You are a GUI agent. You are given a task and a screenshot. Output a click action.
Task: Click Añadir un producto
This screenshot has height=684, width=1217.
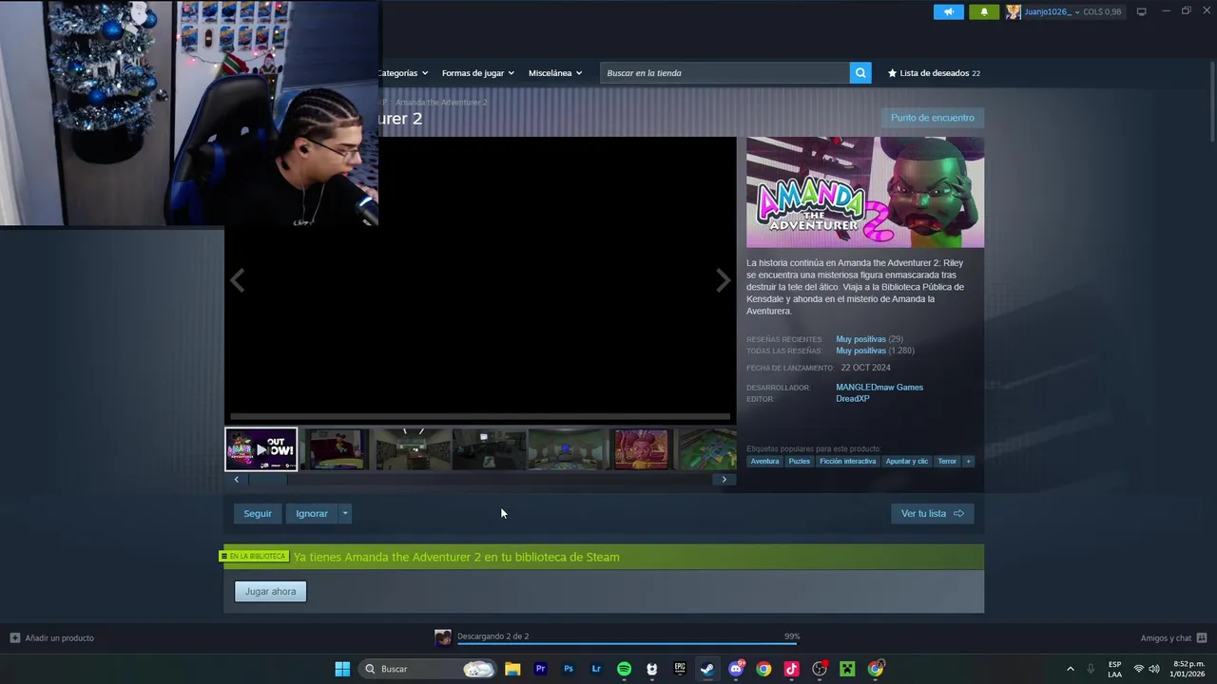(x=52, y=638)
